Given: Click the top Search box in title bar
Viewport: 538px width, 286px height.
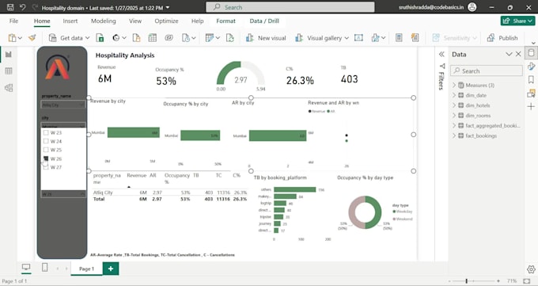Looking at the screenshot, I should (x=290, y=7).
